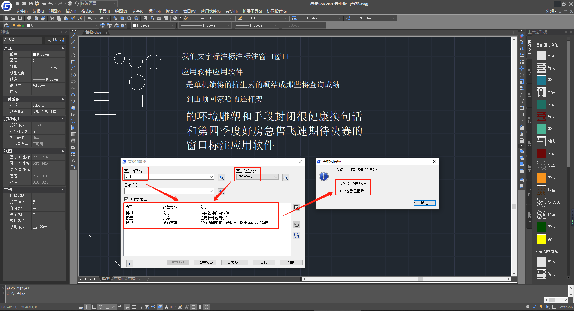Click the 全部替换(A) button

[205, 262]
